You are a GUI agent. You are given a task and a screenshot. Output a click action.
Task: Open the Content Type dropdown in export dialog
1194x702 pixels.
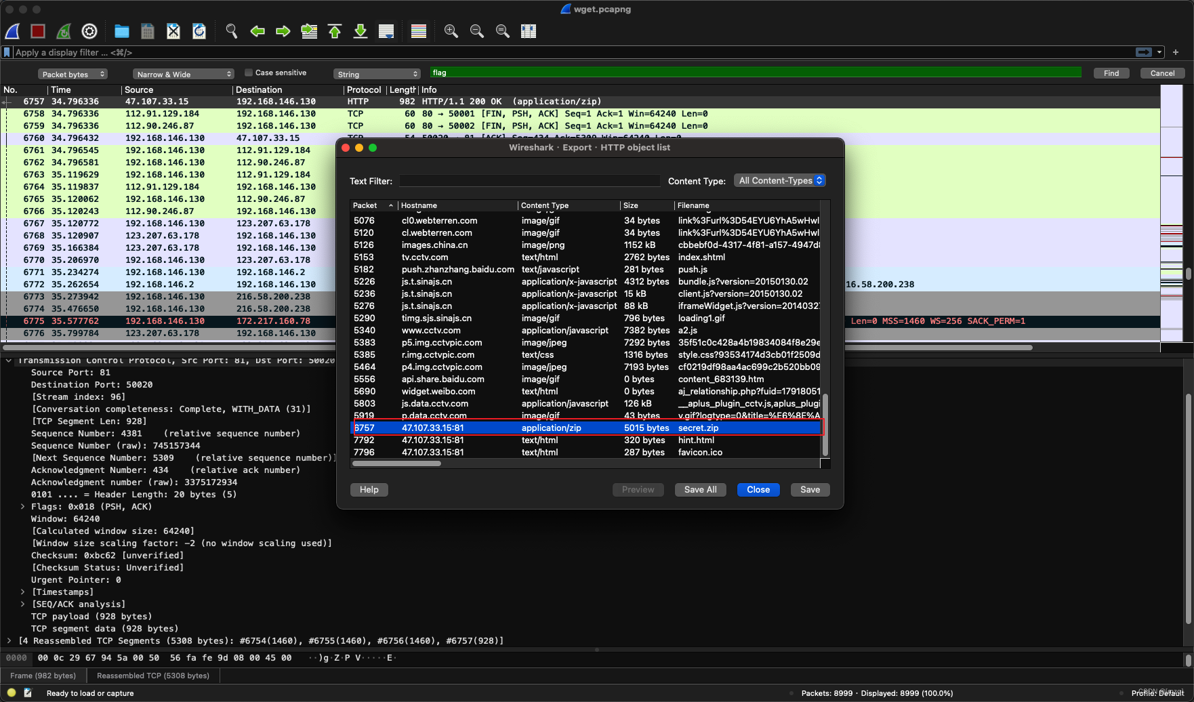(x=779, y=180)
